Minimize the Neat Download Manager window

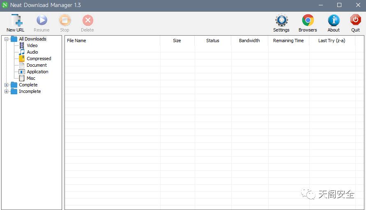click(x=321, y=5)
